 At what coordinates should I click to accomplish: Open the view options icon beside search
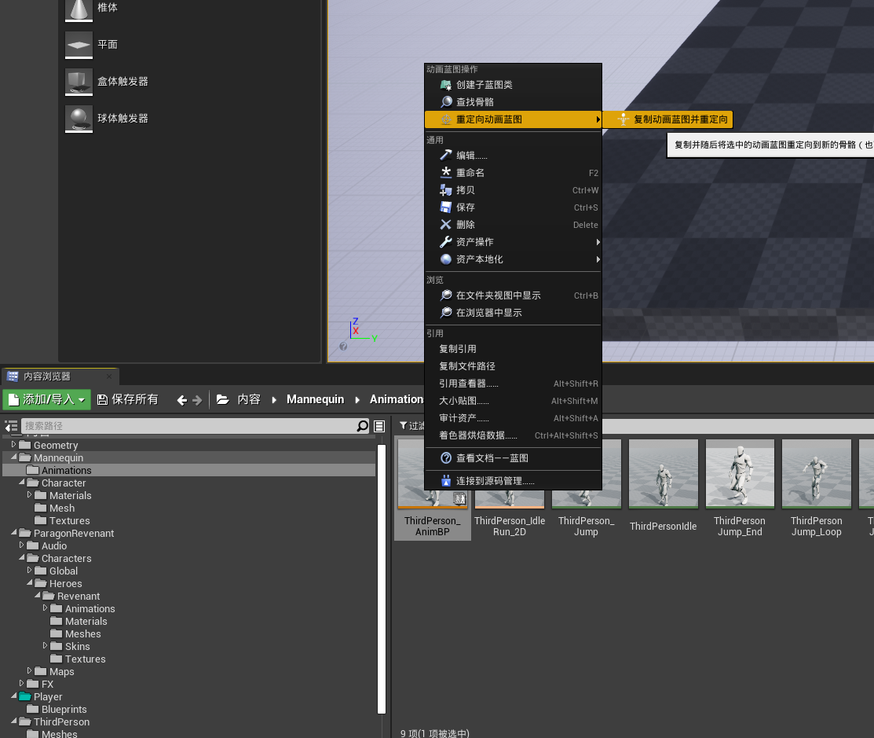[x=379, y=427]
